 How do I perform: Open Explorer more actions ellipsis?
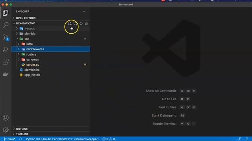(85, 11)
